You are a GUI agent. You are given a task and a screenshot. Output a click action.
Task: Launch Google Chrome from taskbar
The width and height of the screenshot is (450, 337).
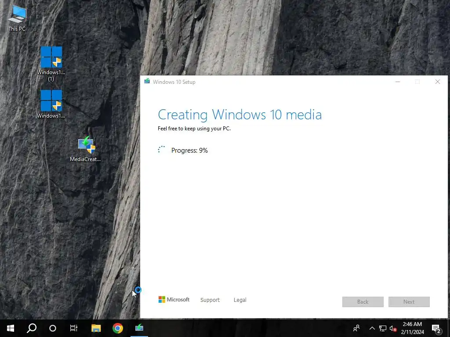pos(118,328)
